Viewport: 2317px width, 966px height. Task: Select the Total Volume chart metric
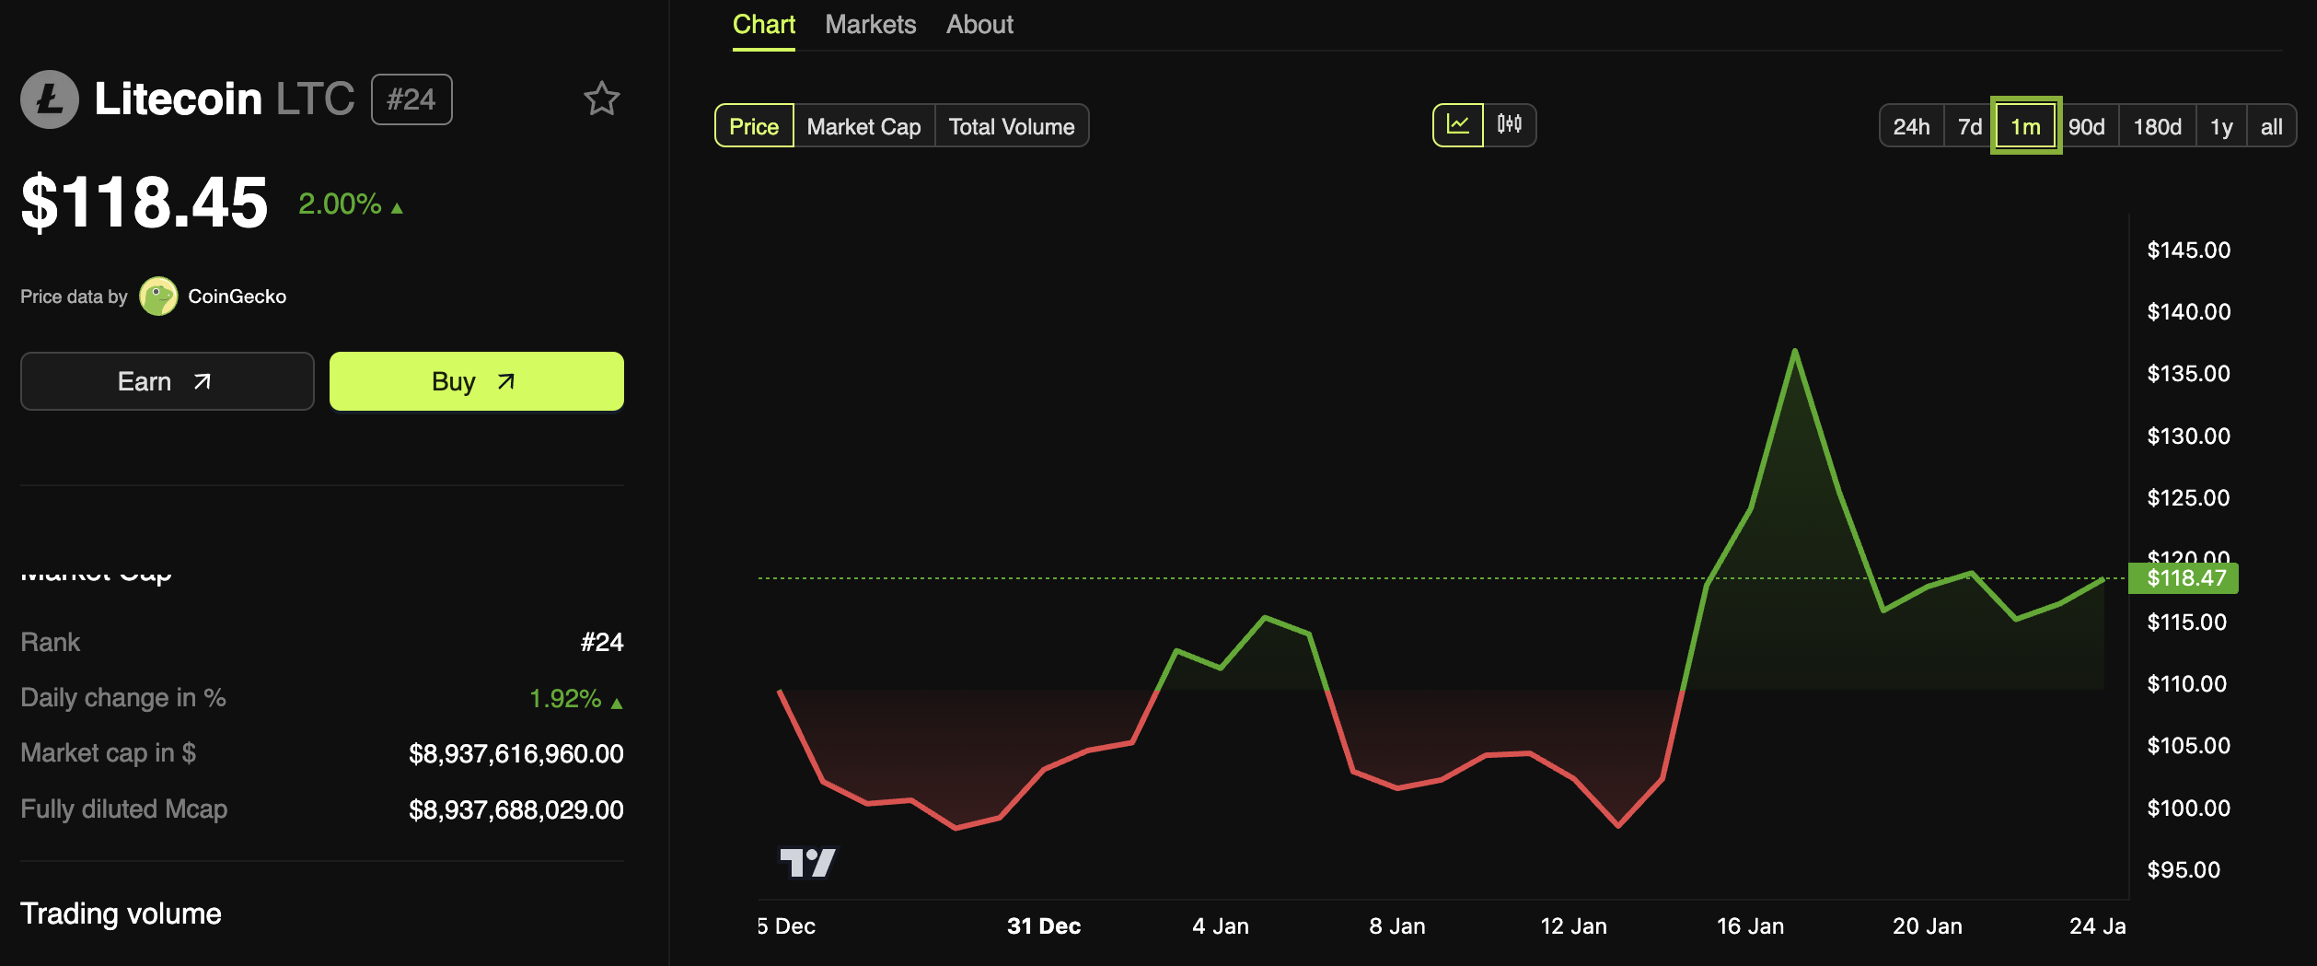1012,126
